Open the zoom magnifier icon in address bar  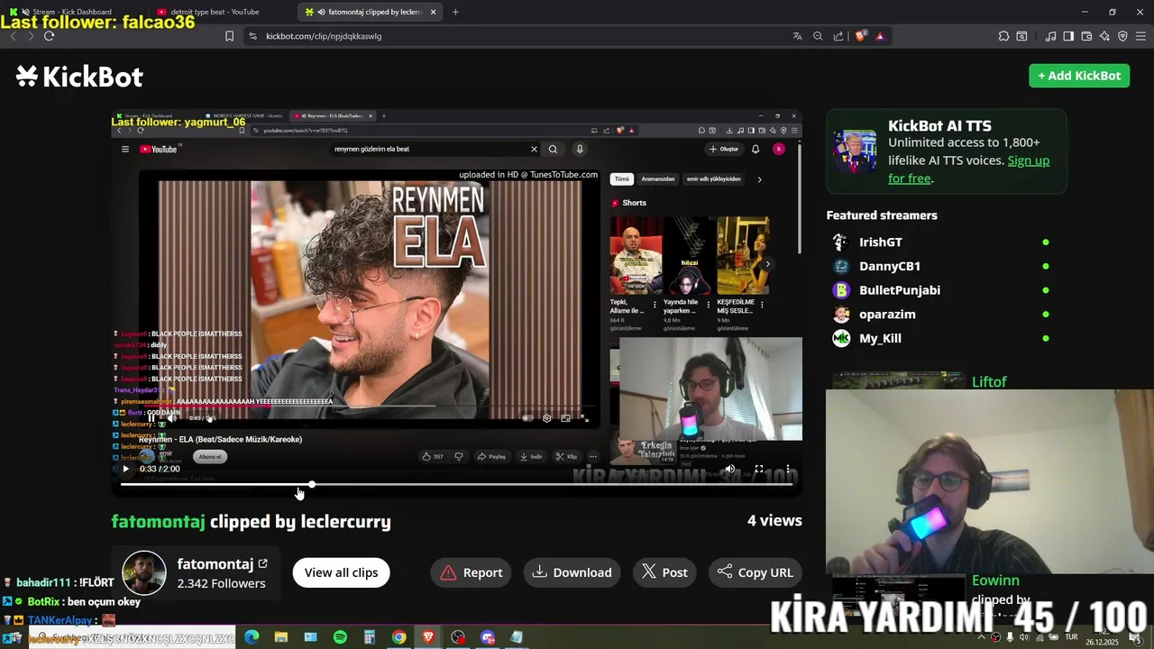pyautogui.click(x=818, y=36)
